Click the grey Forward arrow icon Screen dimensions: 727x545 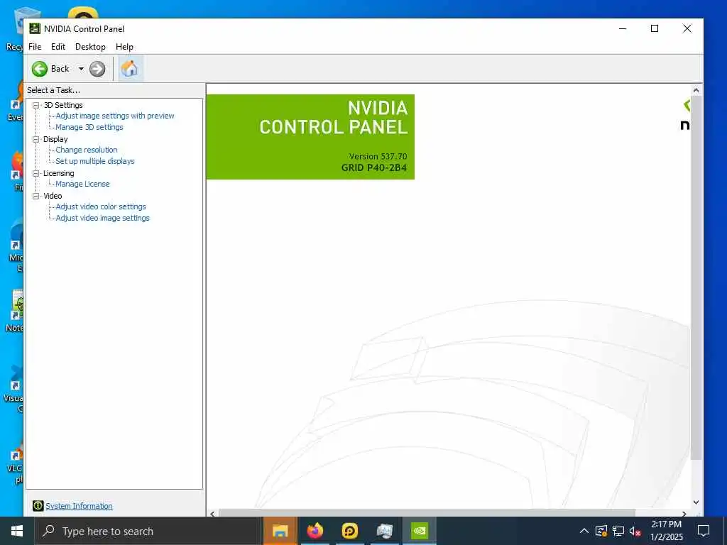[x=97, y=69]
